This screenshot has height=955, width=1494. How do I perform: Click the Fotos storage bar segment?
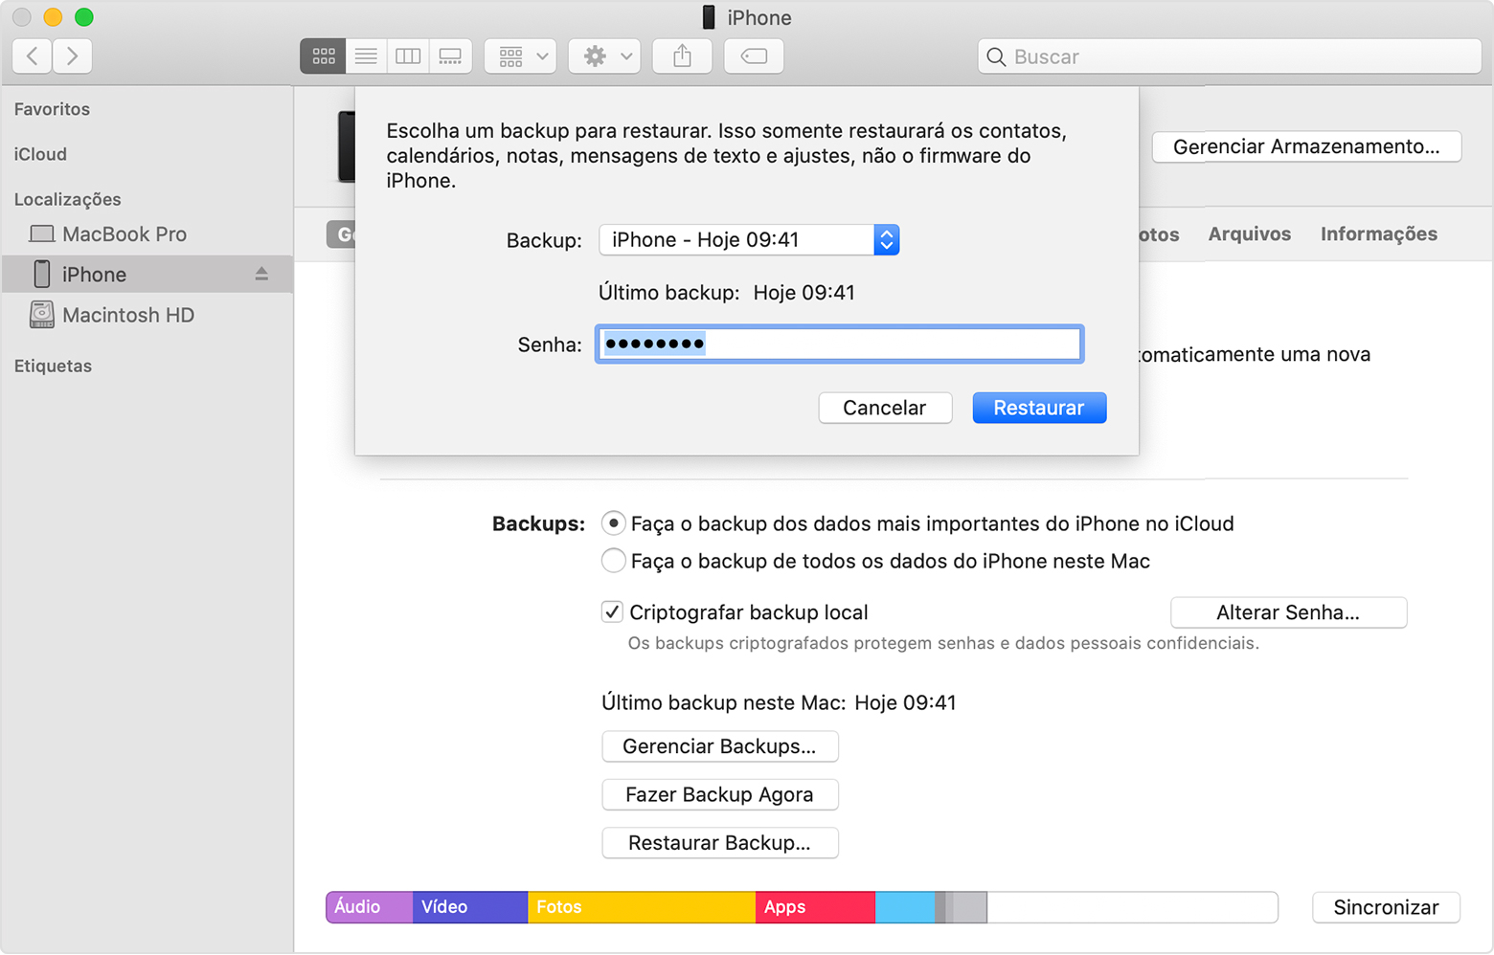(x=641, y=907)
